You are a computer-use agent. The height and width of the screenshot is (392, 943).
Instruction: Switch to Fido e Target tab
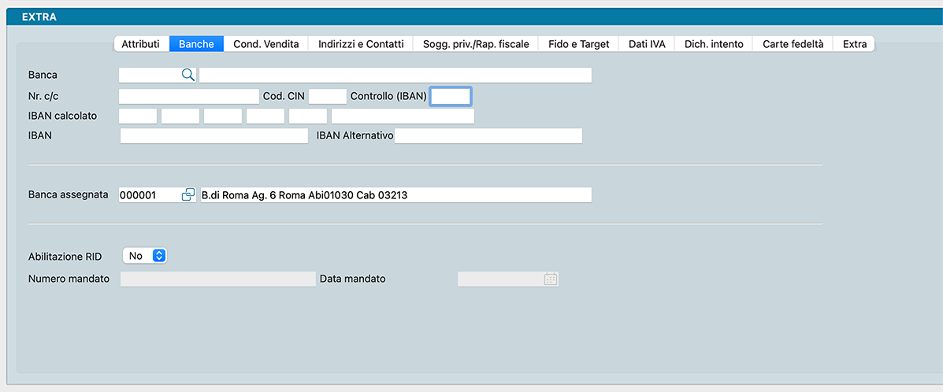[579, 44]
